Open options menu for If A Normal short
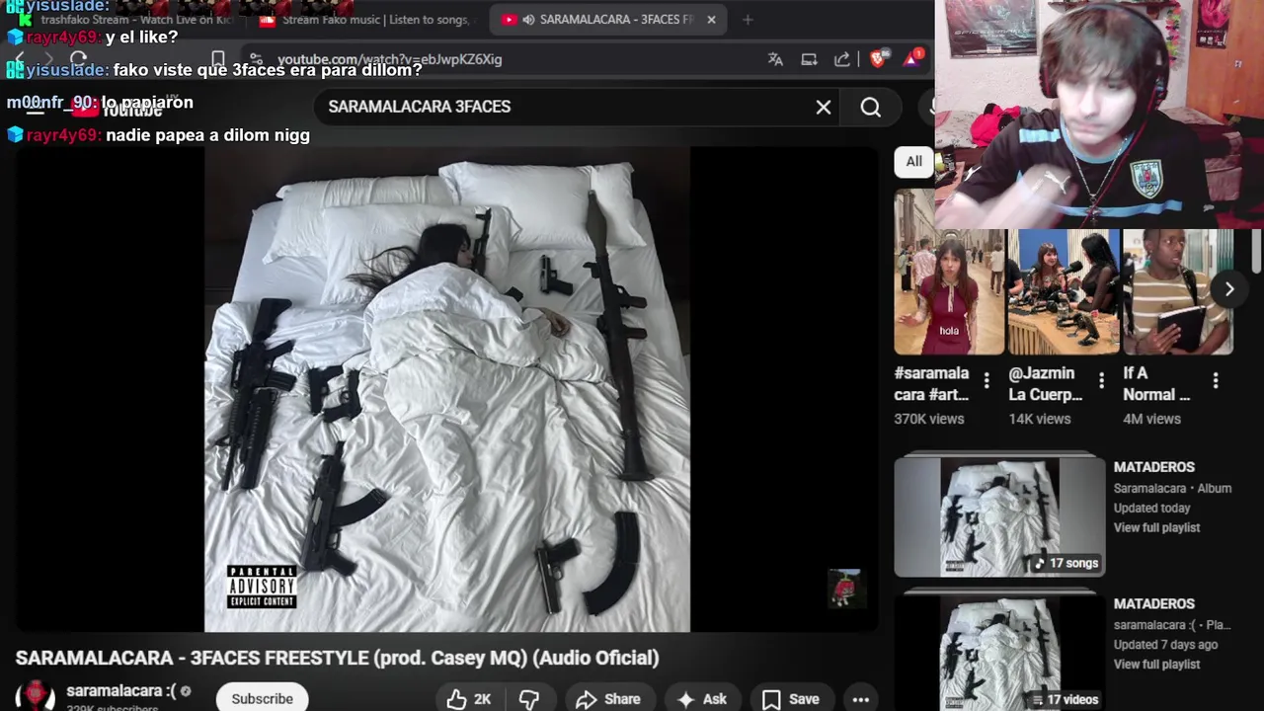Screen dimensions: 1264x711 click(1216, 380)
